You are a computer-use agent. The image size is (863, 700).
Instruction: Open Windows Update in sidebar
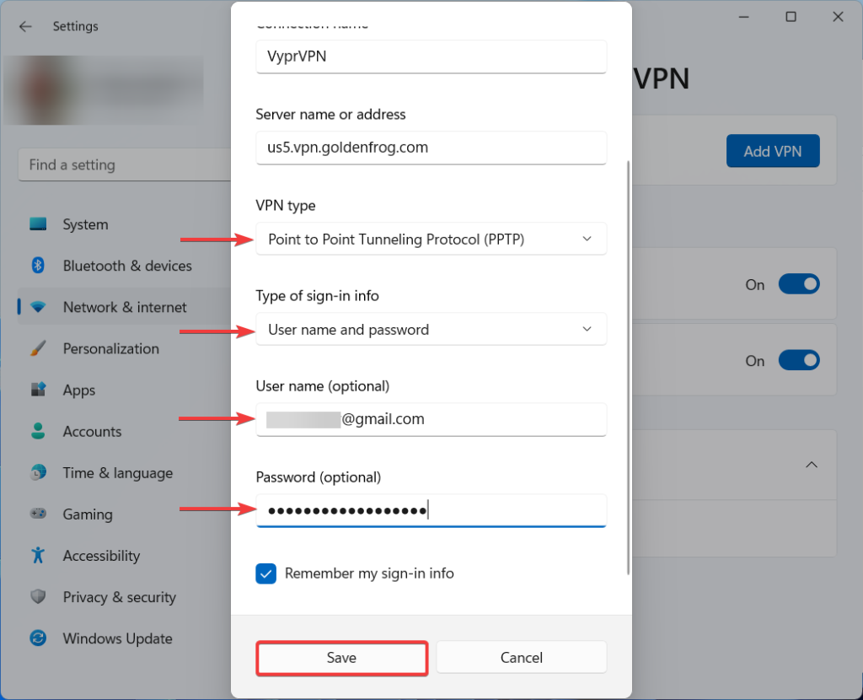pyautogui.click(x=117, y=638)
